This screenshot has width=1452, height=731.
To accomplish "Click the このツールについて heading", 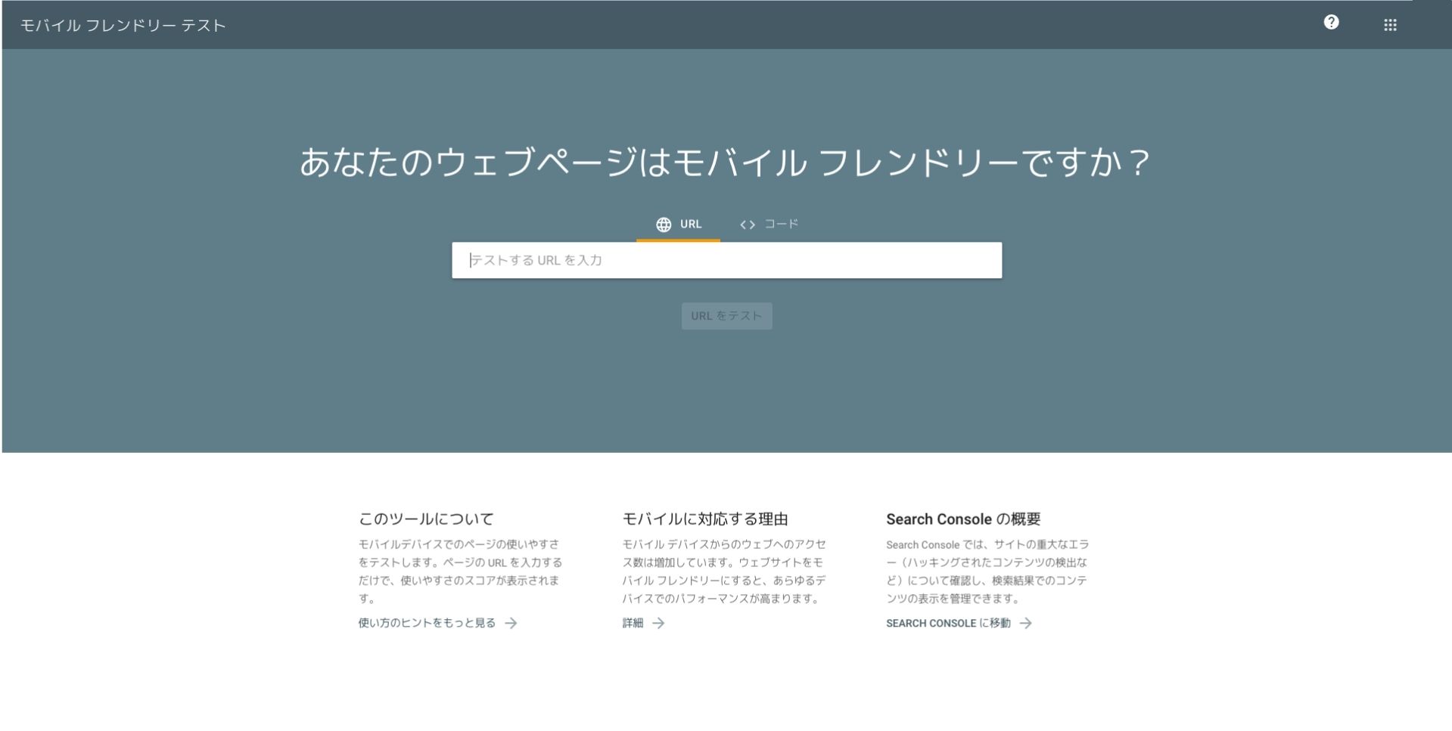I will (426, 519).
